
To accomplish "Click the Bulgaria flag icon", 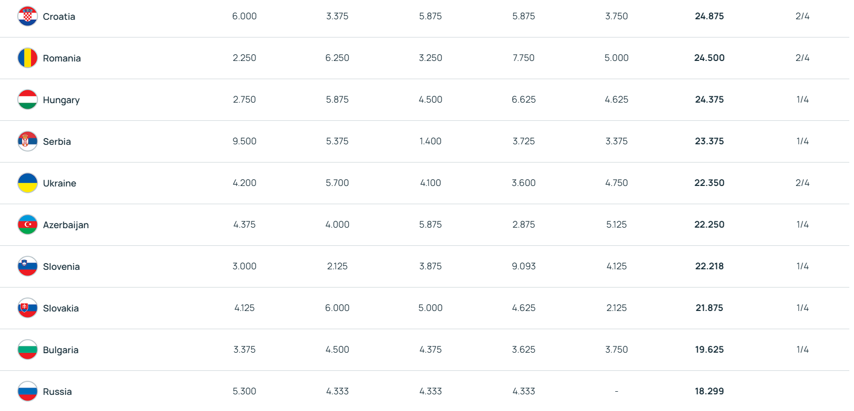I will click(x=28, y=350).
